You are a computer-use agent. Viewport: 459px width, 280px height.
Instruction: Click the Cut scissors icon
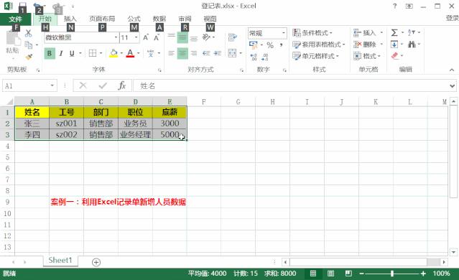click(x=28, y=33)
